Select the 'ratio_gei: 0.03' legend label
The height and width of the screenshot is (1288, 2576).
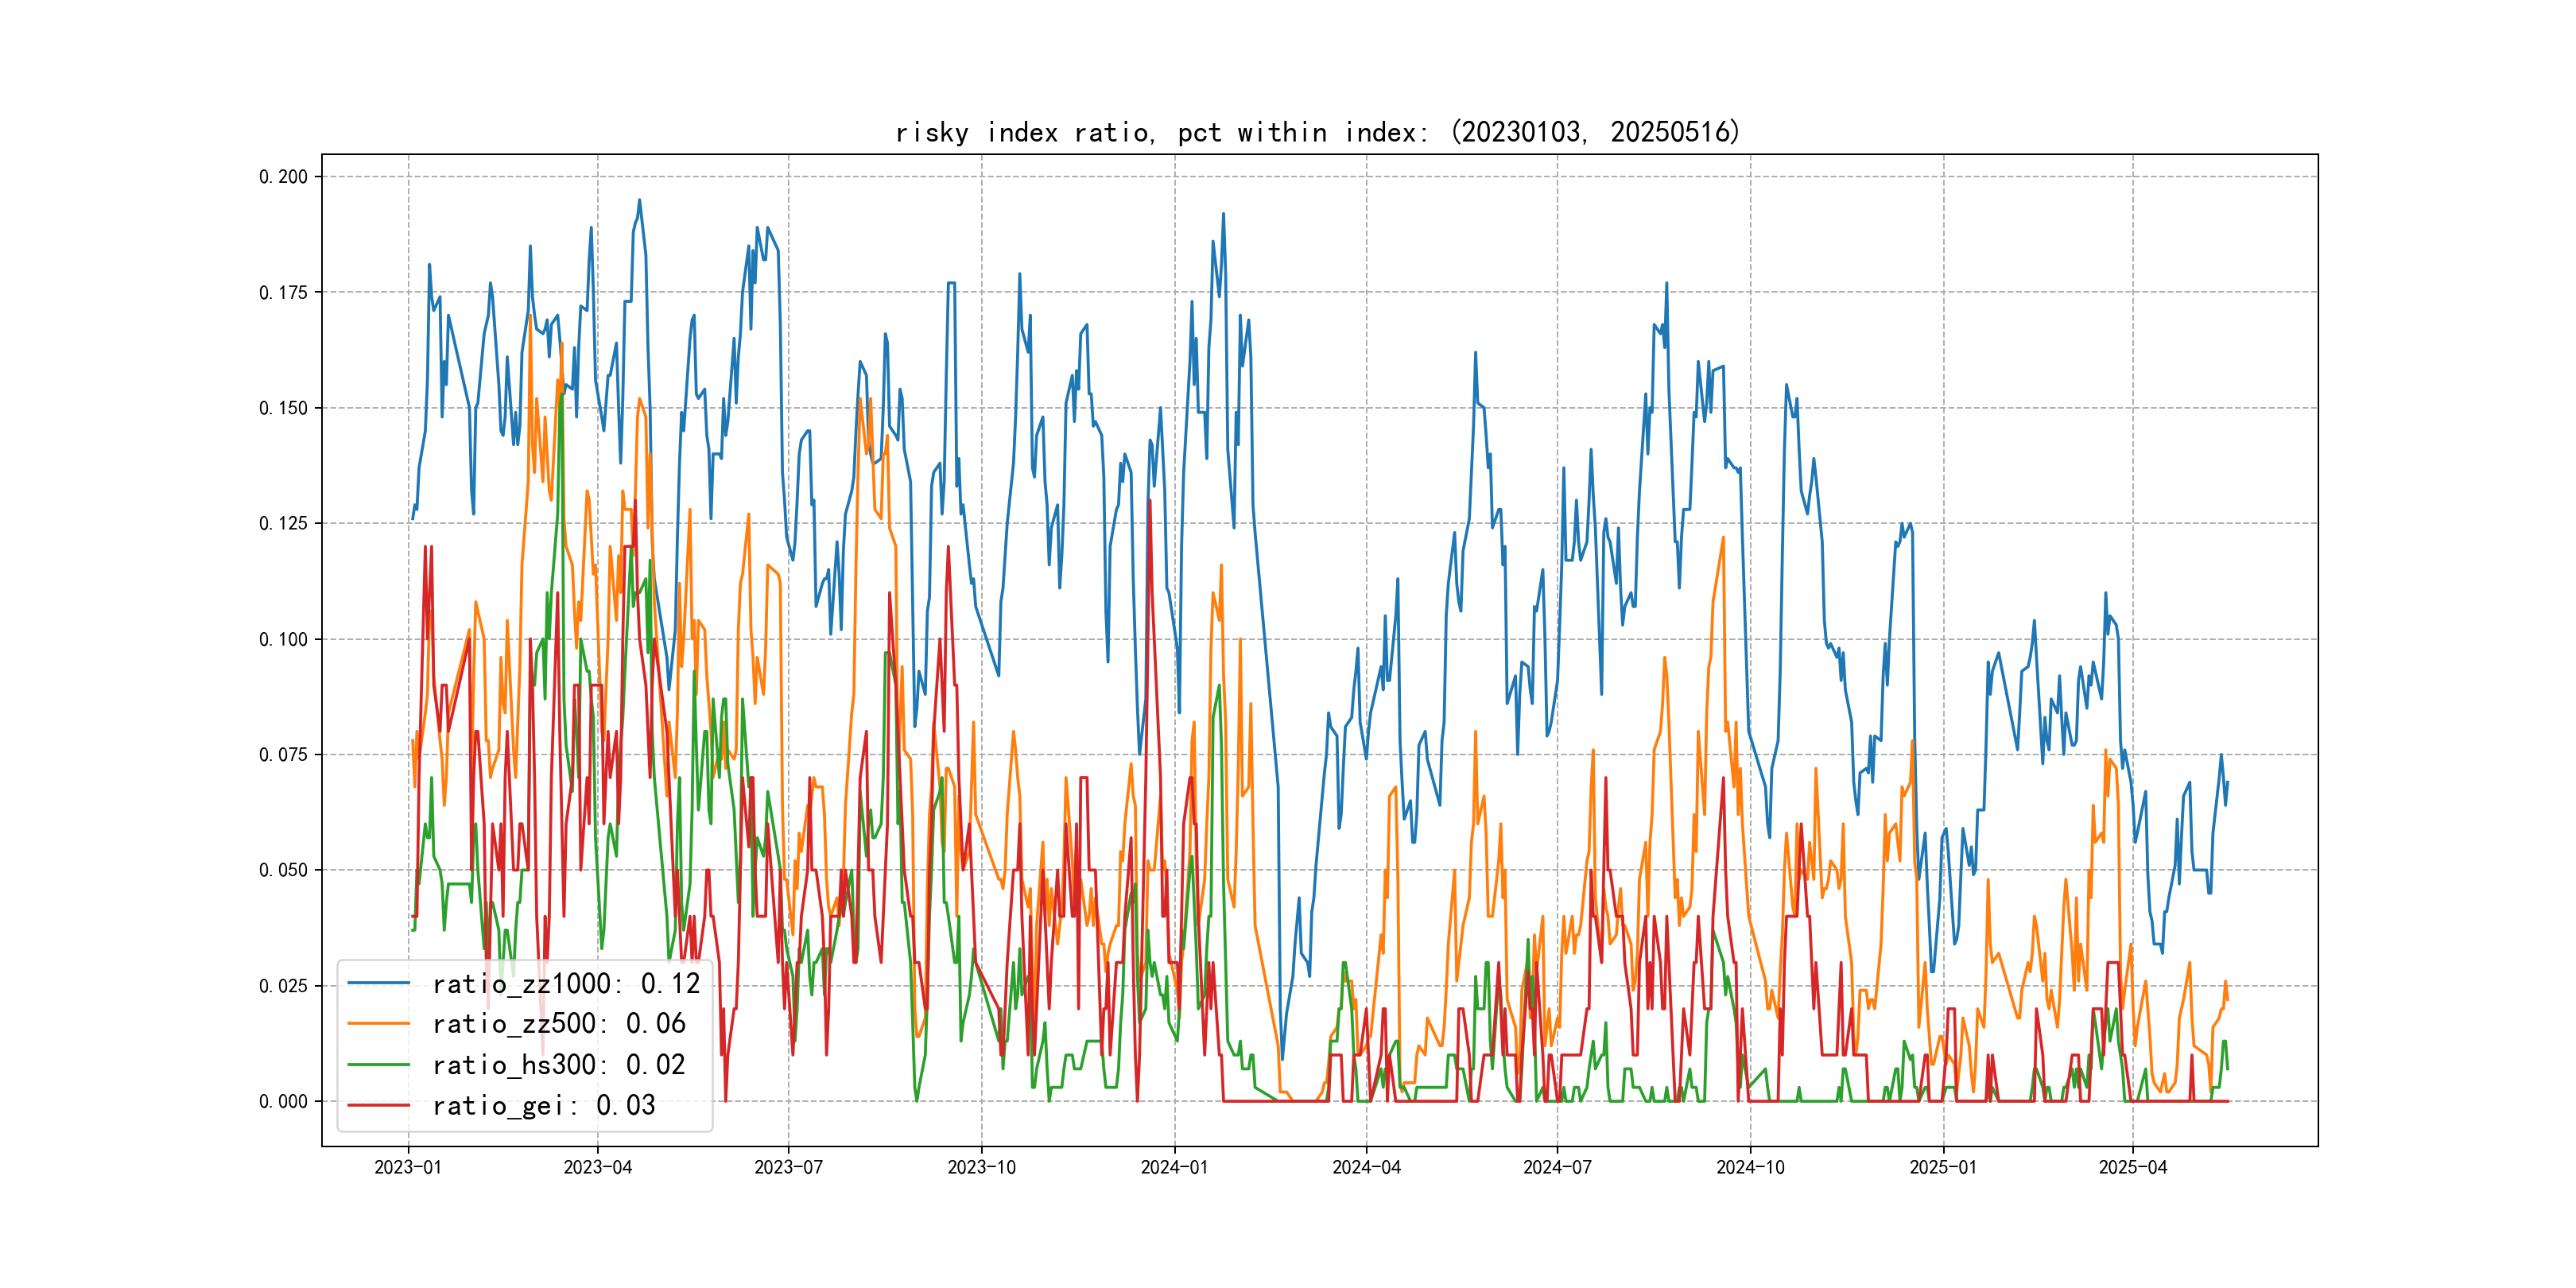tap(544, 1105)
